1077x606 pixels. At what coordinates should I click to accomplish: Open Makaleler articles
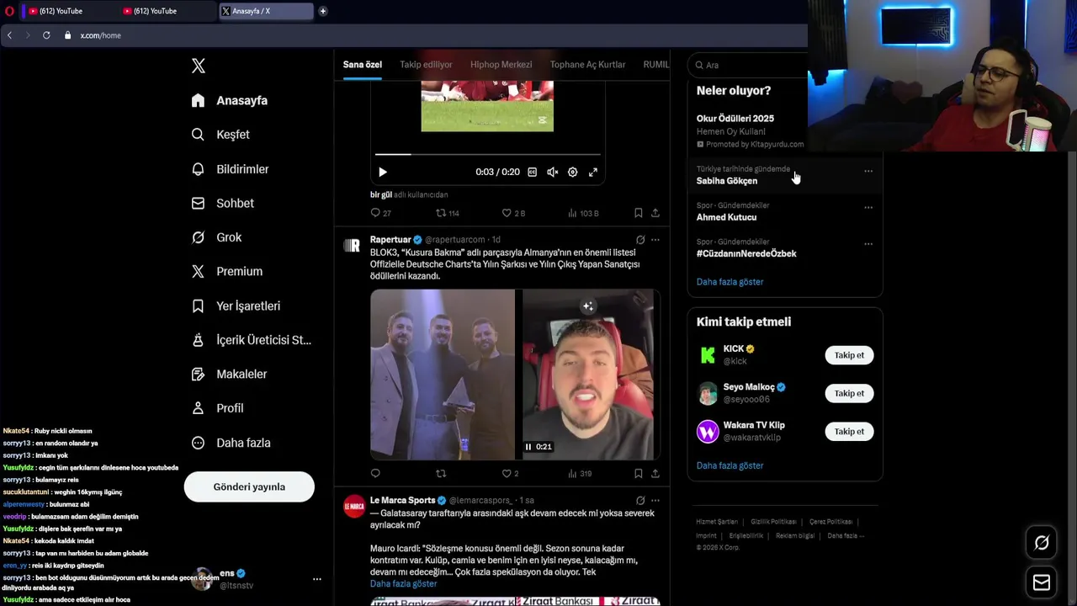229,374
